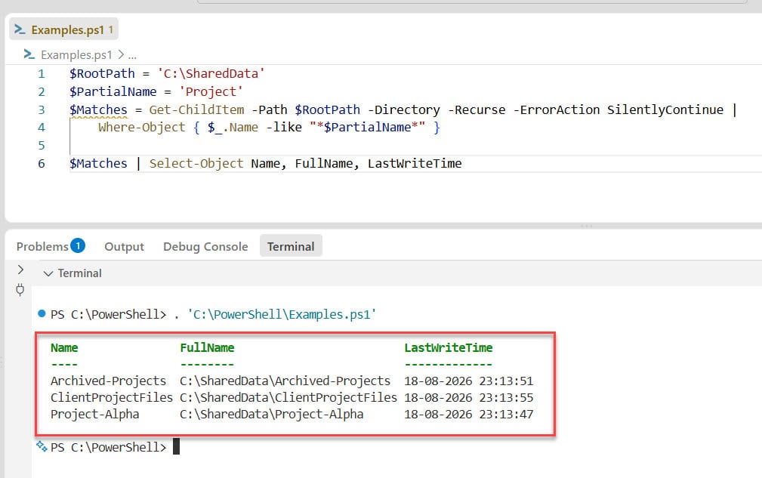Image resolution: width=762 pixels, height=478 pixels.
Task: Click the plug icon below the chevron
Action: pos(20,290)
